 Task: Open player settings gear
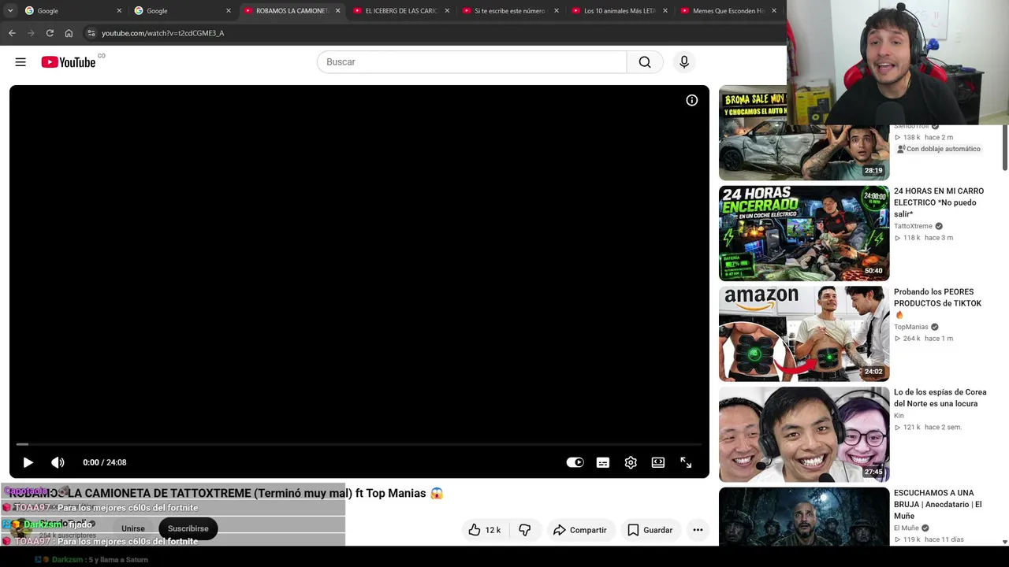631,462
